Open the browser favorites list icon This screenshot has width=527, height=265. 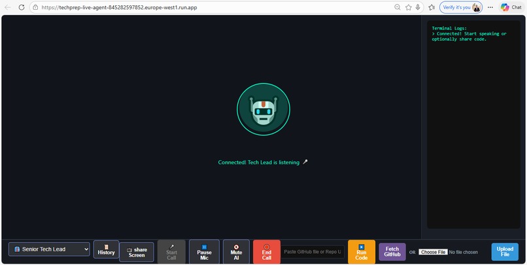[432, 7]
